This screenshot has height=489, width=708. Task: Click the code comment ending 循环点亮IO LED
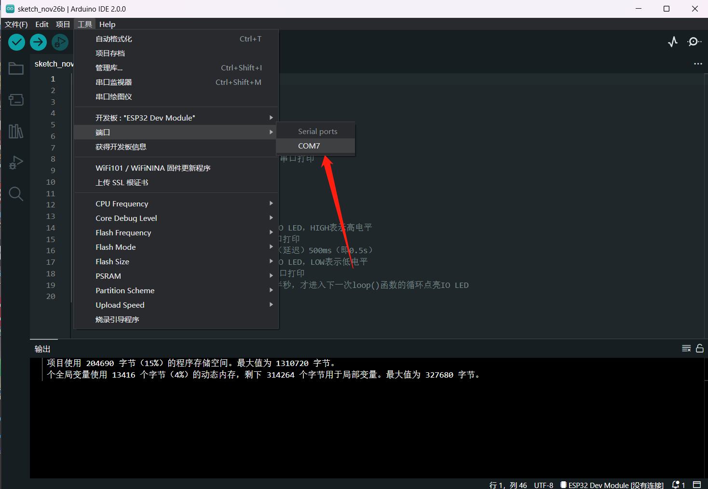pyautogui.click(x=374, y=285)
